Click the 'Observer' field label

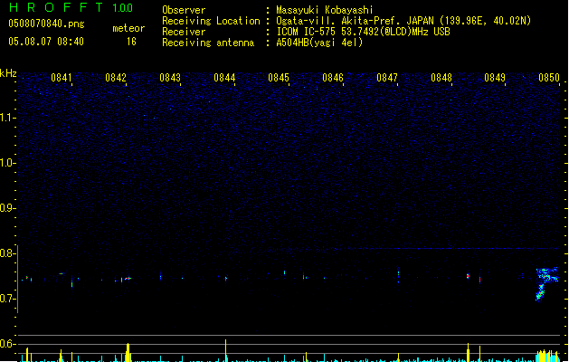tap(184, 10)
